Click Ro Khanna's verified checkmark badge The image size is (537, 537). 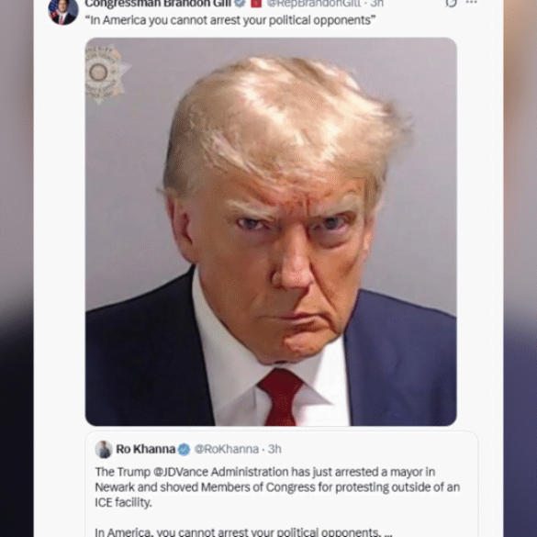click(x=184, y=449)
